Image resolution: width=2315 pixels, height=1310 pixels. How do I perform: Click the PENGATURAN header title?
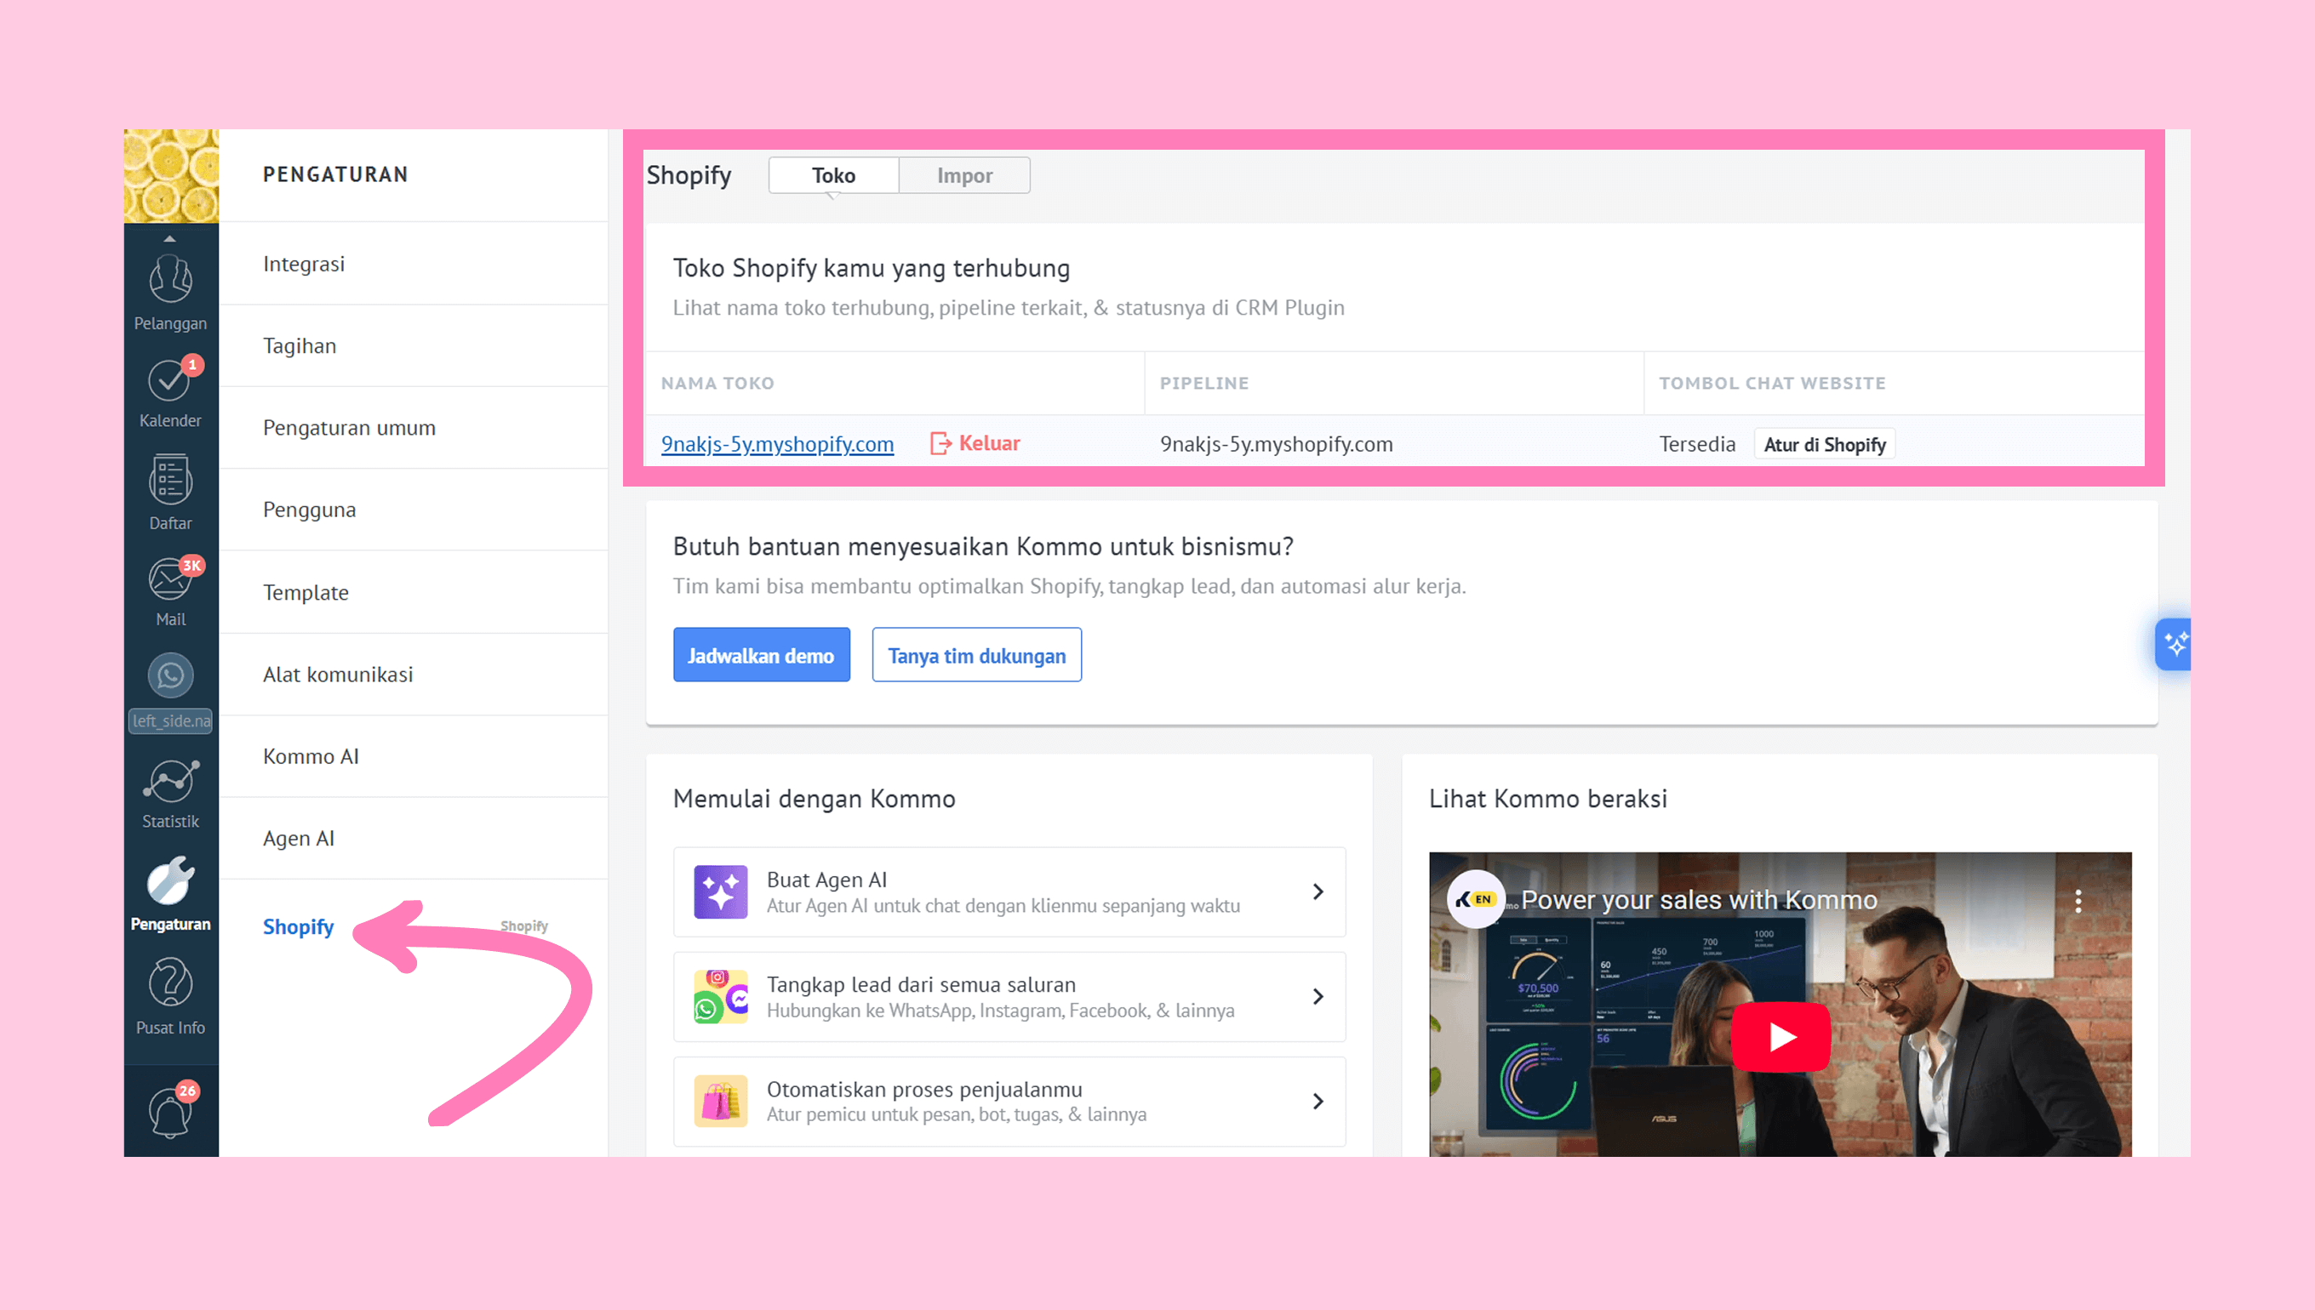(335, 174)
